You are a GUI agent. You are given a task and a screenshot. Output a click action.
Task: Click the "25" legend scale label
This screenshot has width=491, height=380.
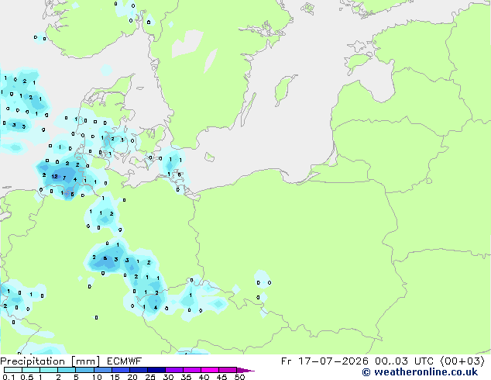coord(150,377)
